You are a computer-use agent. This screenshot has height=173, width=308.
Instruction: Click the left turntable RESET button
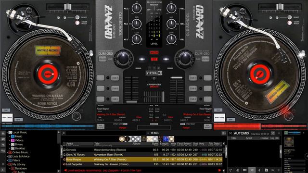click(77, 17)
